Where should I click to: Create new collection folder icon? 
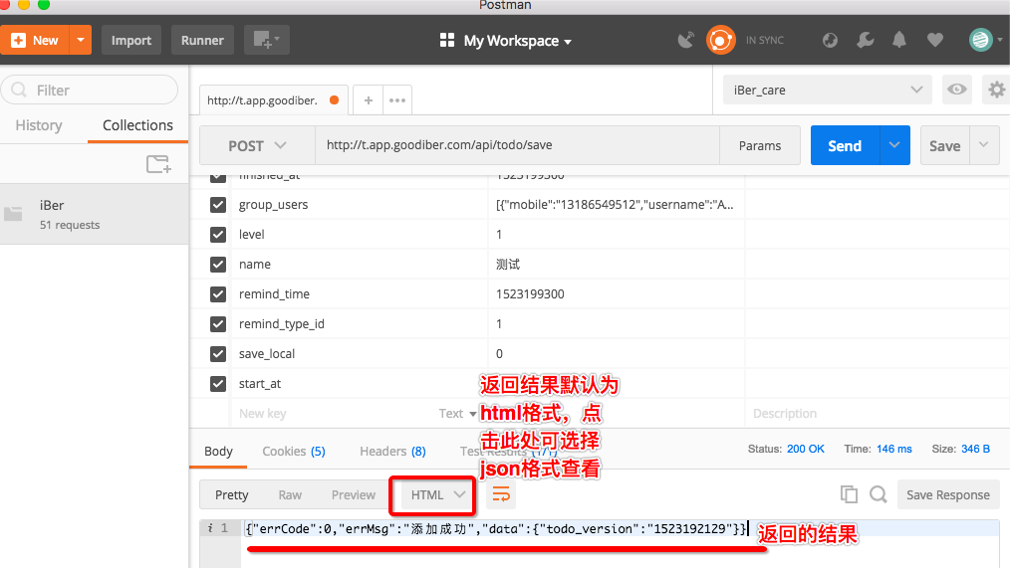click(158, 164)
